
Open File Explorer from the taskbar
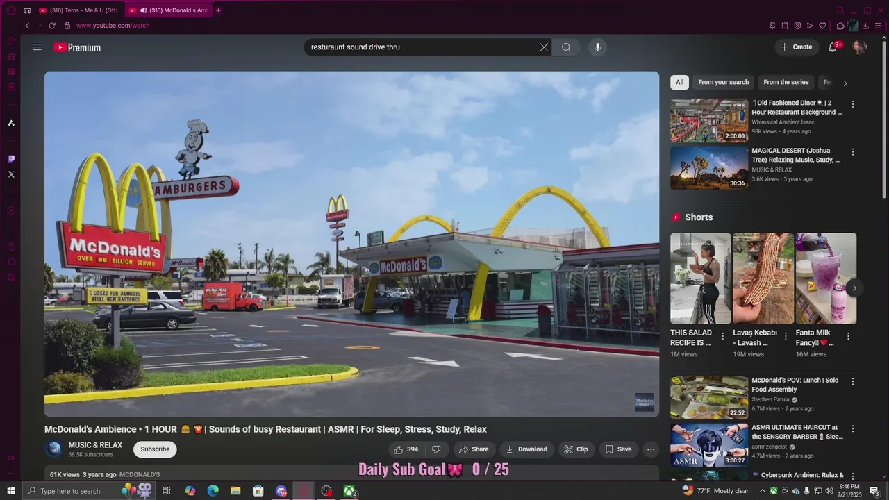[x=235, y=491]
